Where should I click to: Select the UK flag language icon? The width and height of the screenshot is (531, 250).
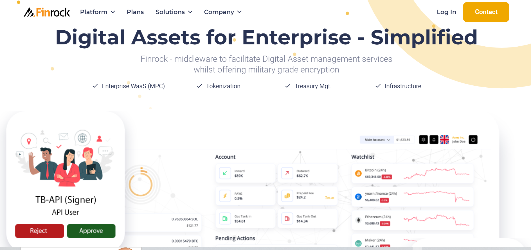444,140
